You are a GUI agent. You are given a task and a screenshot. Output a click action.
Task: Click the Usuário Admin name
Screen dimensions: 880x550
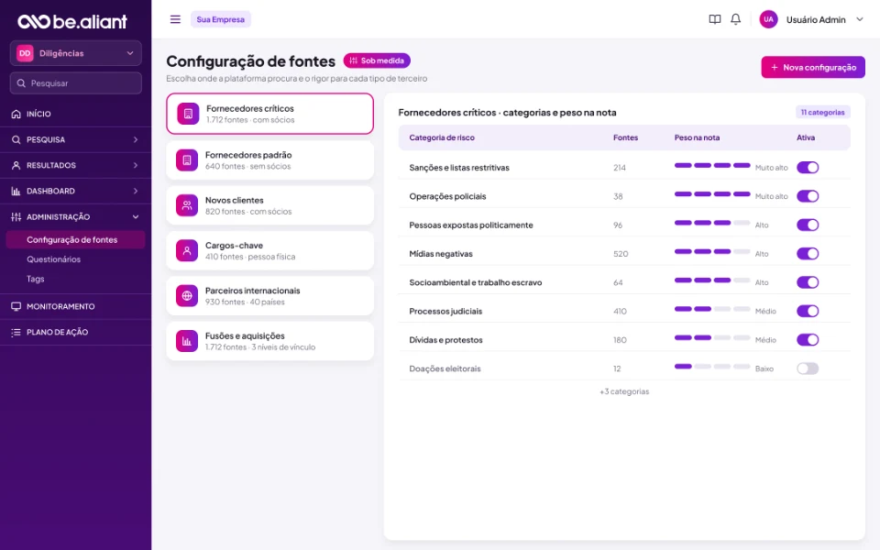[x=816, y=19]
